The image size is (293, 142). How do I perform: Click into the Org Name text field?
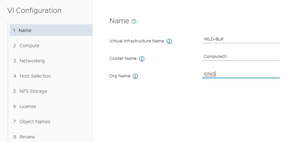pyautogui.click(x=241, y=74)
